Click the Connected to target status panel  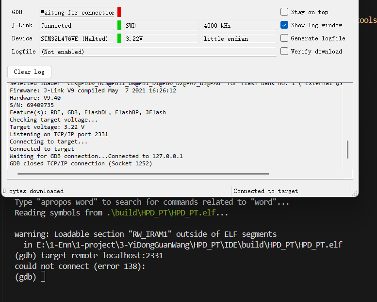pos(290,191)
